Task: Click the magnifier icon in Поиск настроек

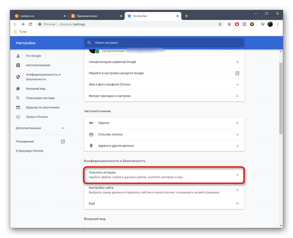Action: [89, 43]
